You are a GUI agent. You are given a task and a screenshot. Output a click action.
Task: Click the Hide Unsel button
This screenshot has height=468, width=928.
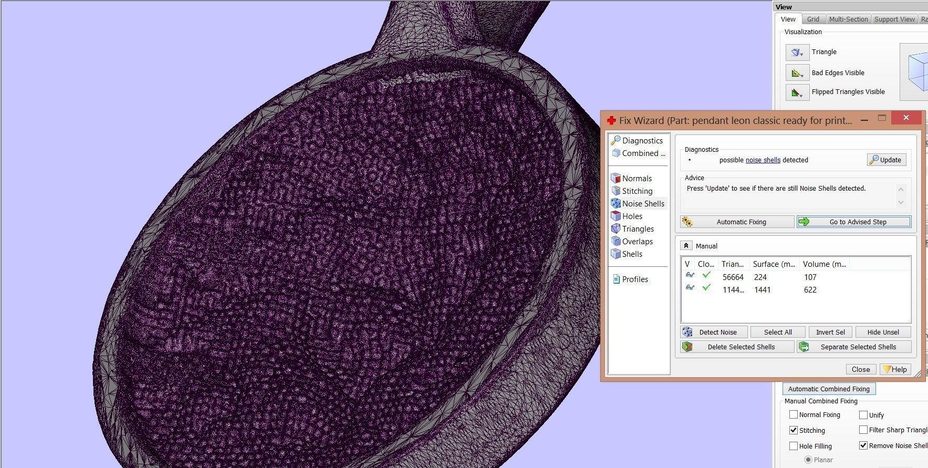883,332
